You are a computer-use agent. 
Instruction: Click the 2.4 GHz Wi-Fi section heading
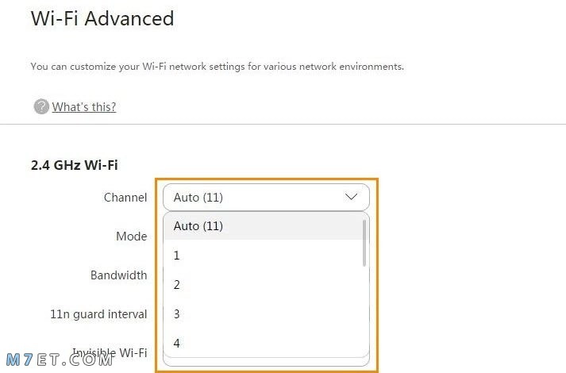pos(75,165)
